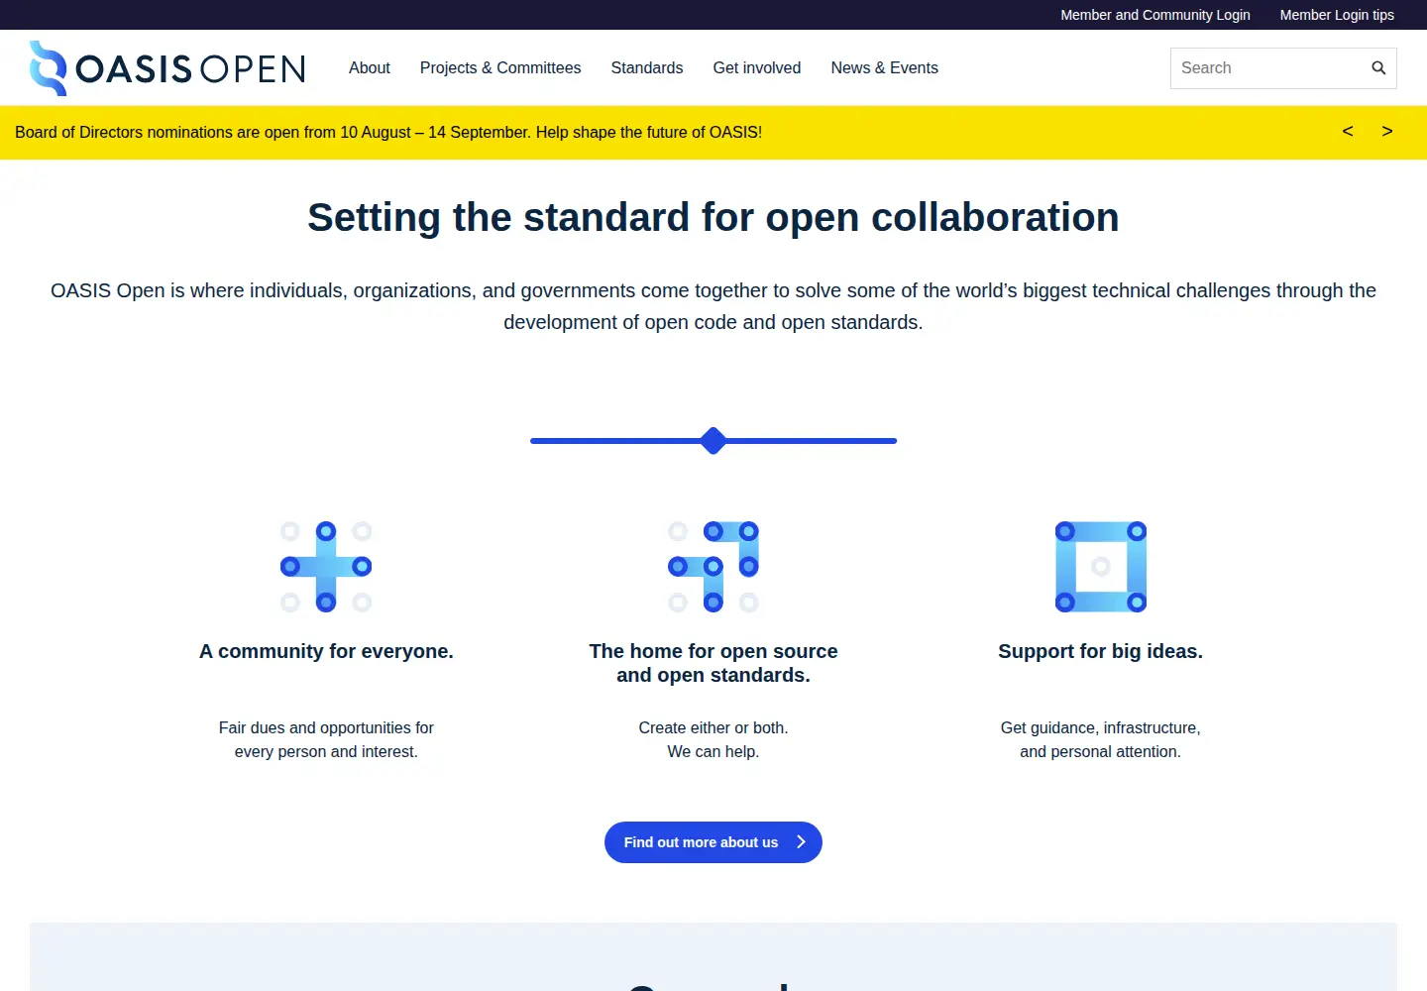Viewport: 1427px width, 991px height.
Task: Click the big ideas square icon
Action: pyautogui.click(x=1101, y=567)
